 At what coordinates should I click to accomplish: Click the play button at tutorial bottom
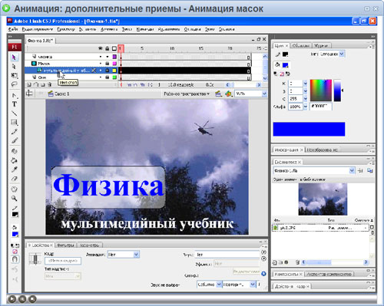tap(12, 299)
